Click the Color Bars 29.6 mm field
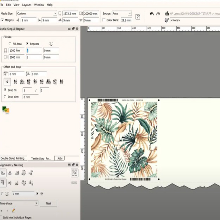Screen dimensions: 220x220 click(x=126, y=20)
